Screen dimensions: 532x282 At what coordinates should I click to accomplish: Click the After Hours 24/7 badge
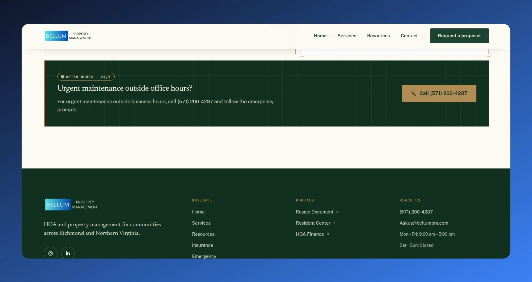pos(86,77)
